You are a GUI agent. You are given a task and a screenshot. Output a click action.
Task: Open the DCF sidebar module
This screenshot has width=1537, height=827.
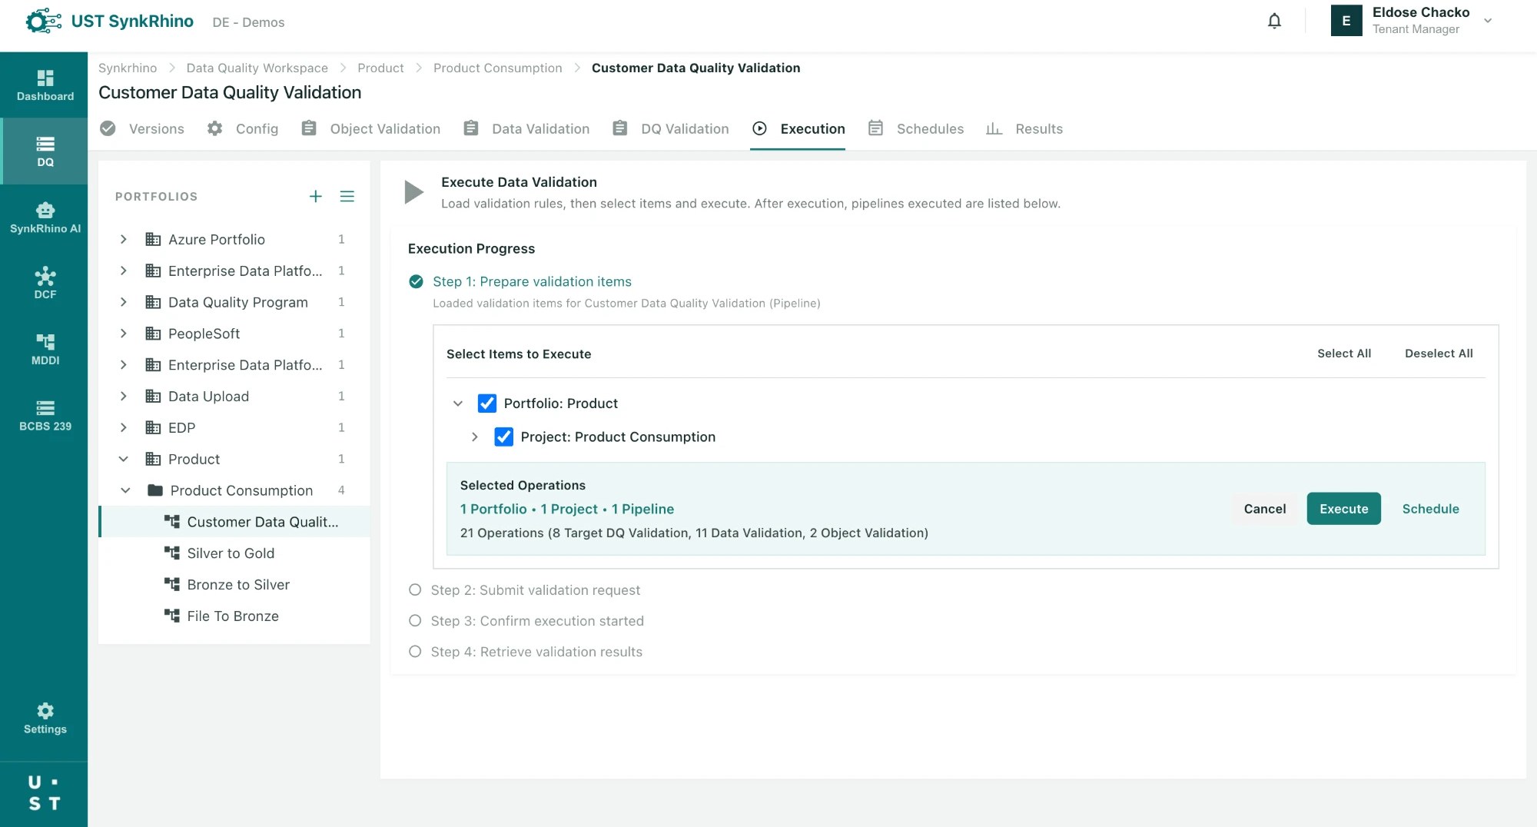(45, 284)
